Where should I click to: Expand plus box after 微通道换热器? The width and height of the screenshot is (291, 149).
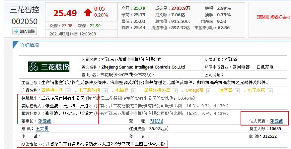tap(175, 91)
